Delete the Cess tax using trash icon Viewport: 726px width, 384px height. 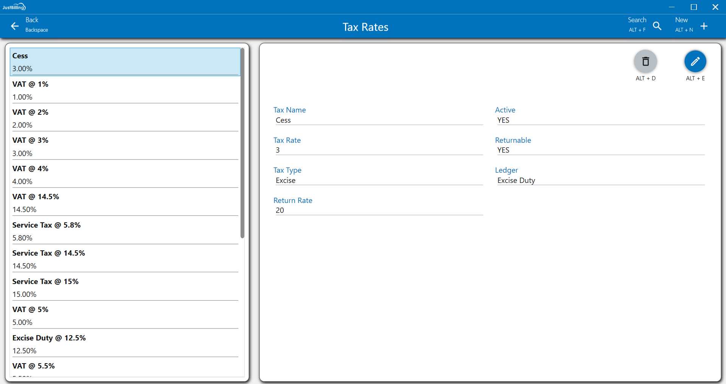click(x=645, y=61)
